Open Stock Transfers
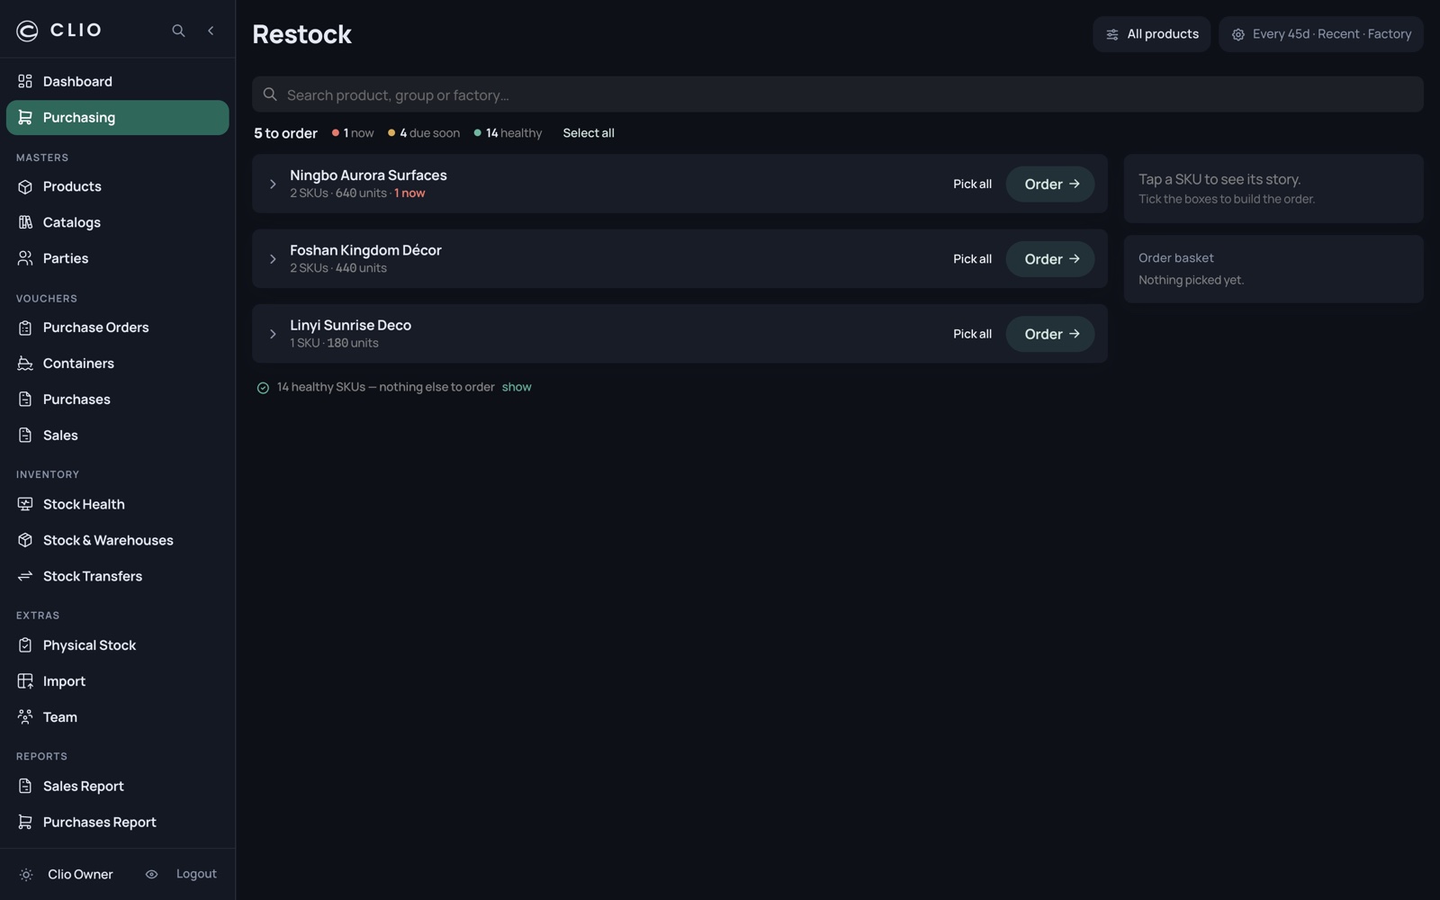This screenshot has height=900, width=1440. tap(117, 577)
